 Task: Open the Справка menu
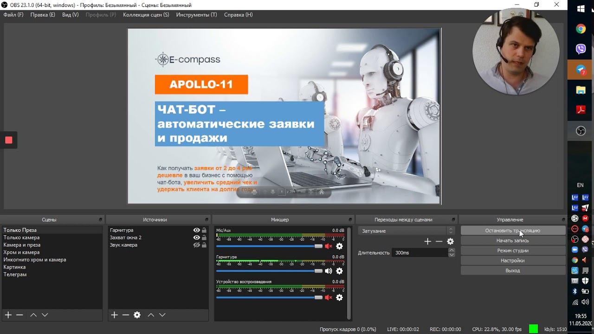pyautogui.click(x=239, y=15)
